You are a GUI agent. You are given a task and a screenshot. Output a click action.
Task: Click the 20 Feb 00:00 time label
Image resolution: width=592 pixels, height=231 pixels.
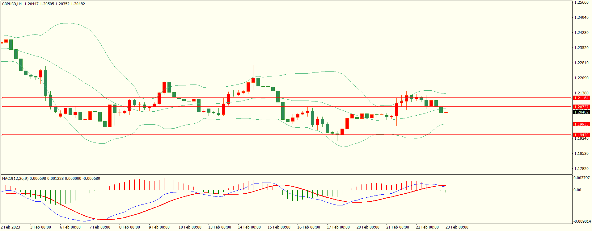pyautogui.click(x=368, y=227)
